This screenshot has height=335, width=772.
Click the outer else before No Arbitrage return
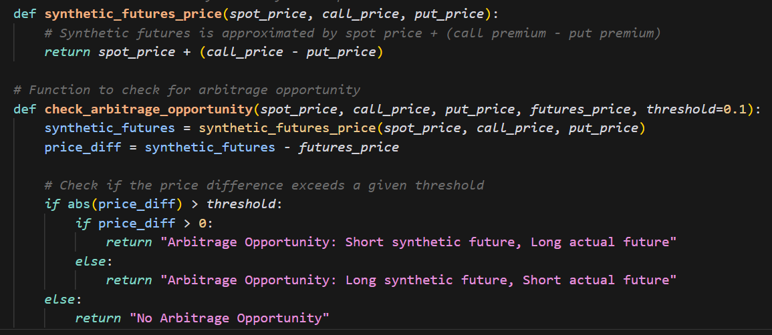click(59, 299)
